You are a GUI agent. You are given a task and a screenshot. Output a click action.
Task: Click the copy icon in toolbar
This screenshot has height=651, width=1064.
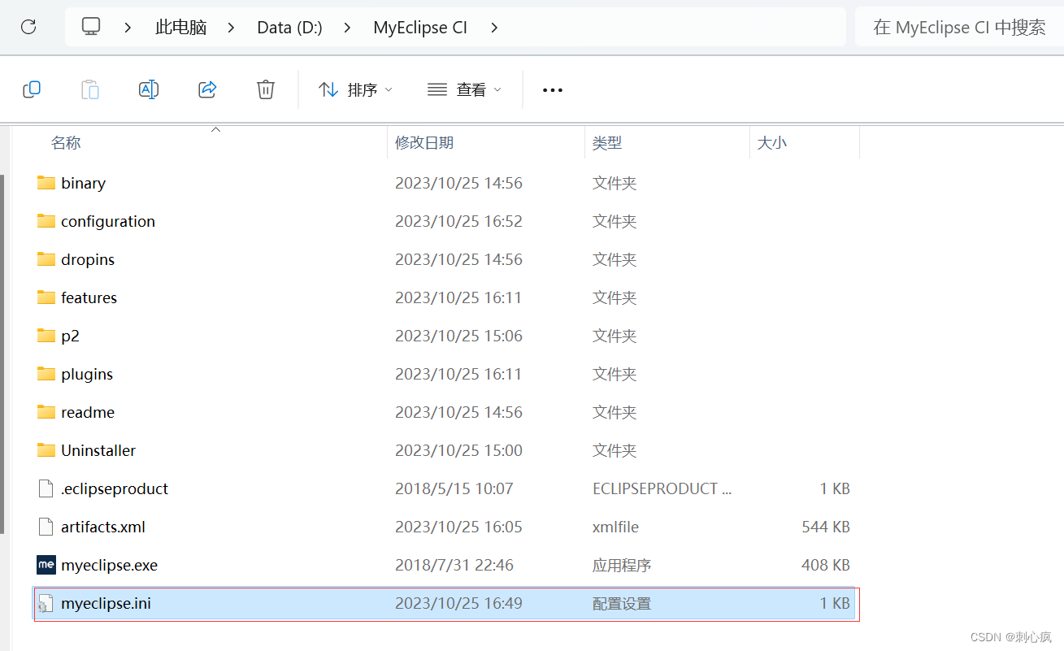[32, 89]
